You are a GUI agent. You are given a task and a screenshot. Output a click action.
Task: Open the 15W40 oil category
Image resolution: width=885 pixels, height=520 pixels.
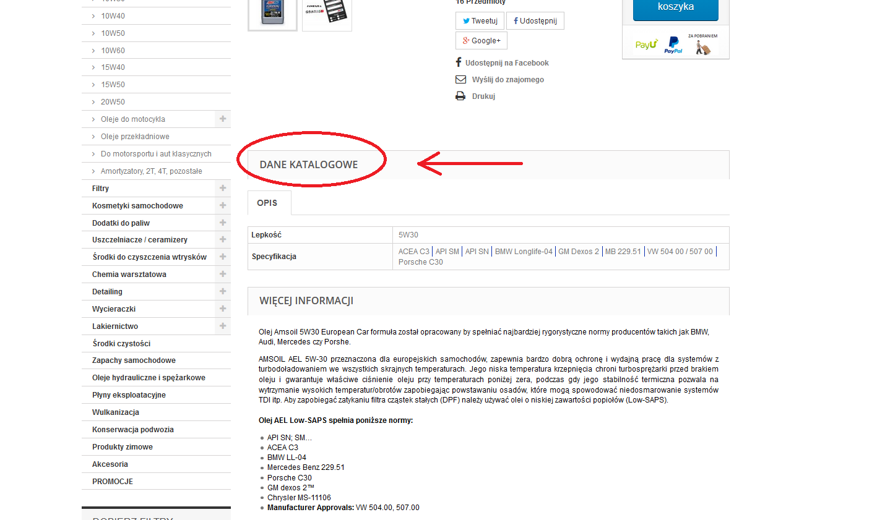(113, 67)
